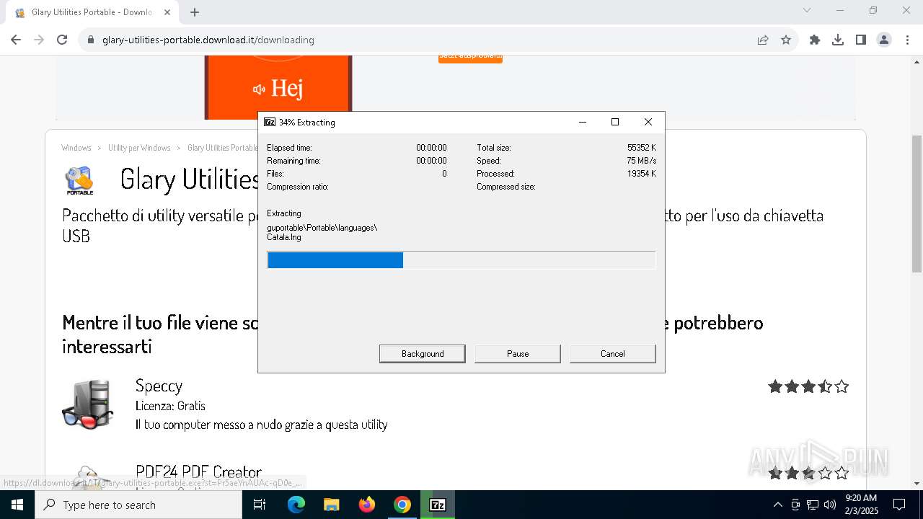Pause the 7-Zip extraction
Image resolution: width=923 pixels, height=519 pixels.
[517, 353]
